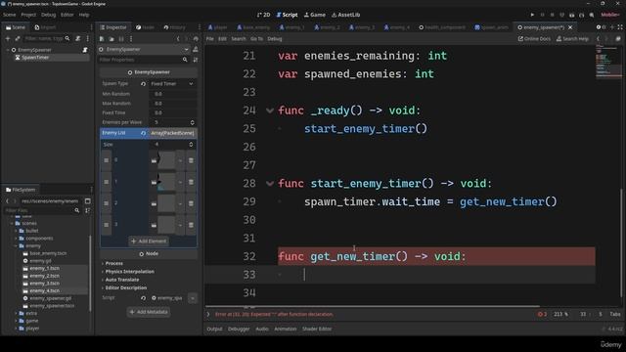Open the object documentation icon in Inspector
This screenshot has width=626, height=352.
196,49
